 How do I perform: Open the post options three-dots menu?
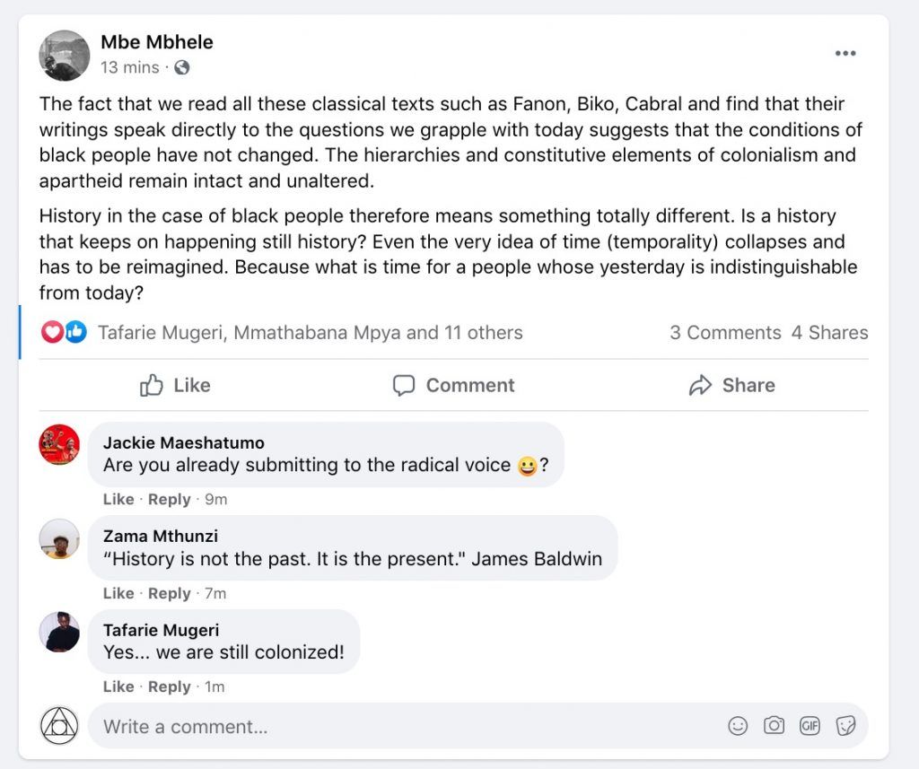point(845,54)
